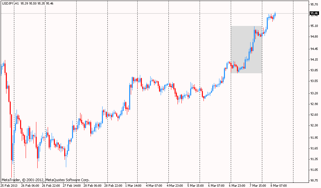Click the 5 Mar 15:00 time label
The height and width of the screenshot is (188, 321).
(x=196, y=185)
